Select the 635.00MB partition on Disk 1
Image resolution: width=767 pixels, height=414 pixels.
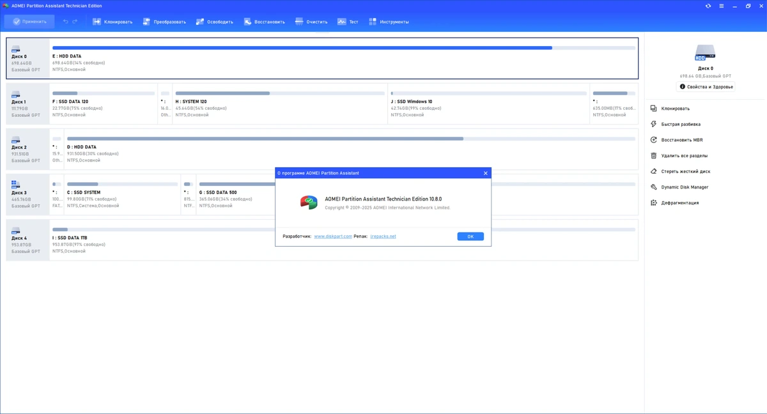pos(614,103)
